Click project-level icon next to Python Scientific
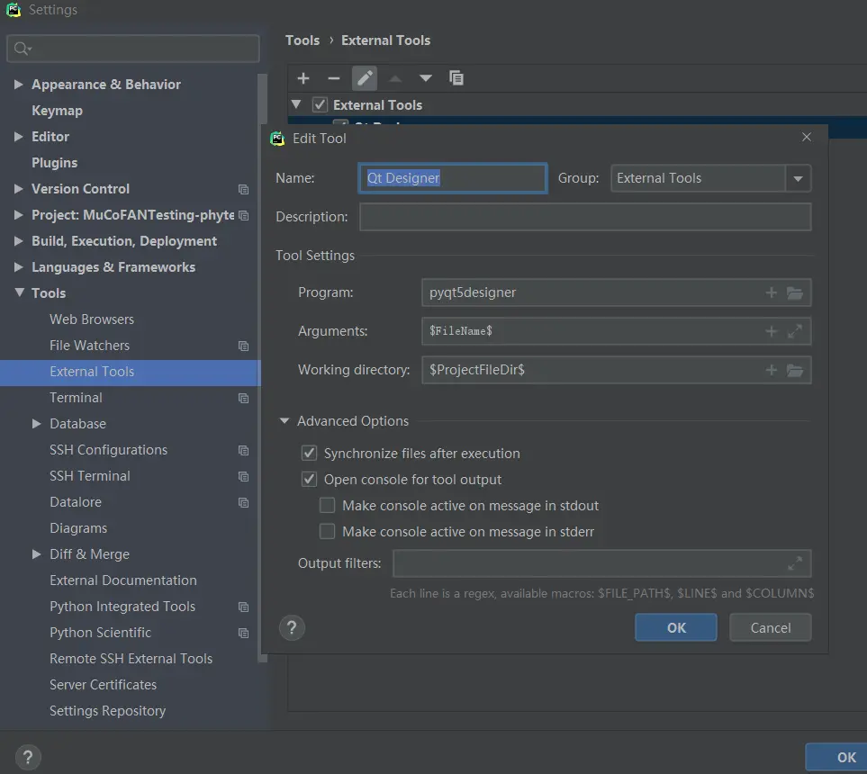 point(243,633)
